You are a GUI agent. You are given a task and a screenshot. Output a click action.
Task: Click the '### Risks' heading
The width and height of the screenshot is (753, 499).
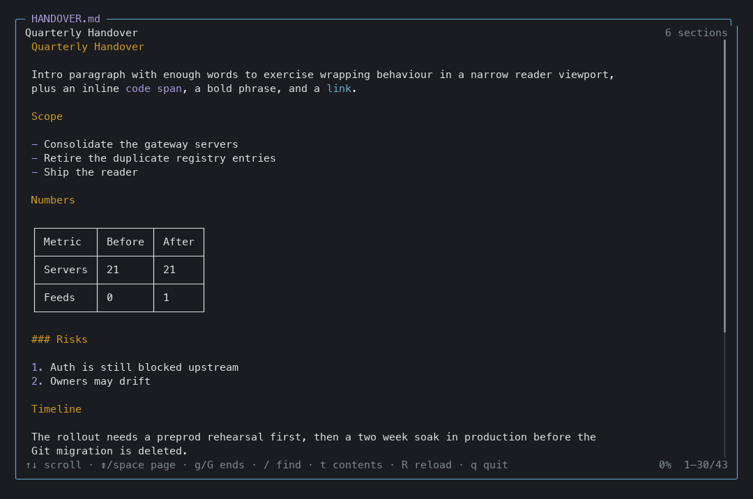[59, 339]
